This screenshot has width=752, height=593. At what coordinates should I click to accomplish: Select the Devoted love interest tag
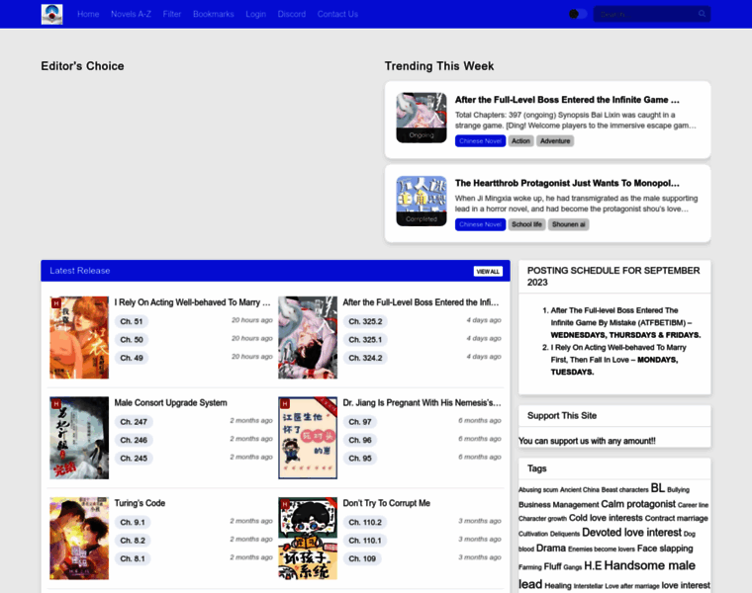point(631,533)
